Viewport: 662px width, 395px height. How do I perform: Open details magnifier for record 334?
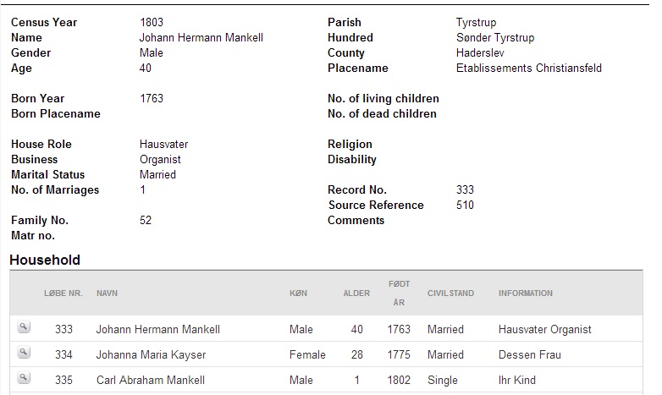(x=24, y=352)
